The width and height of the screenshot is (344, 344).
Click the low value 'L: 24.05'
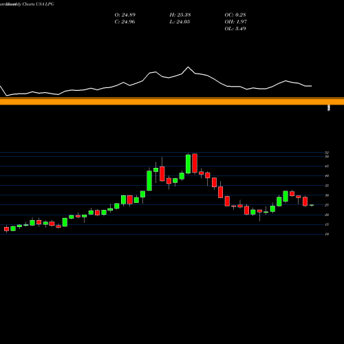(x=180, y=22)
